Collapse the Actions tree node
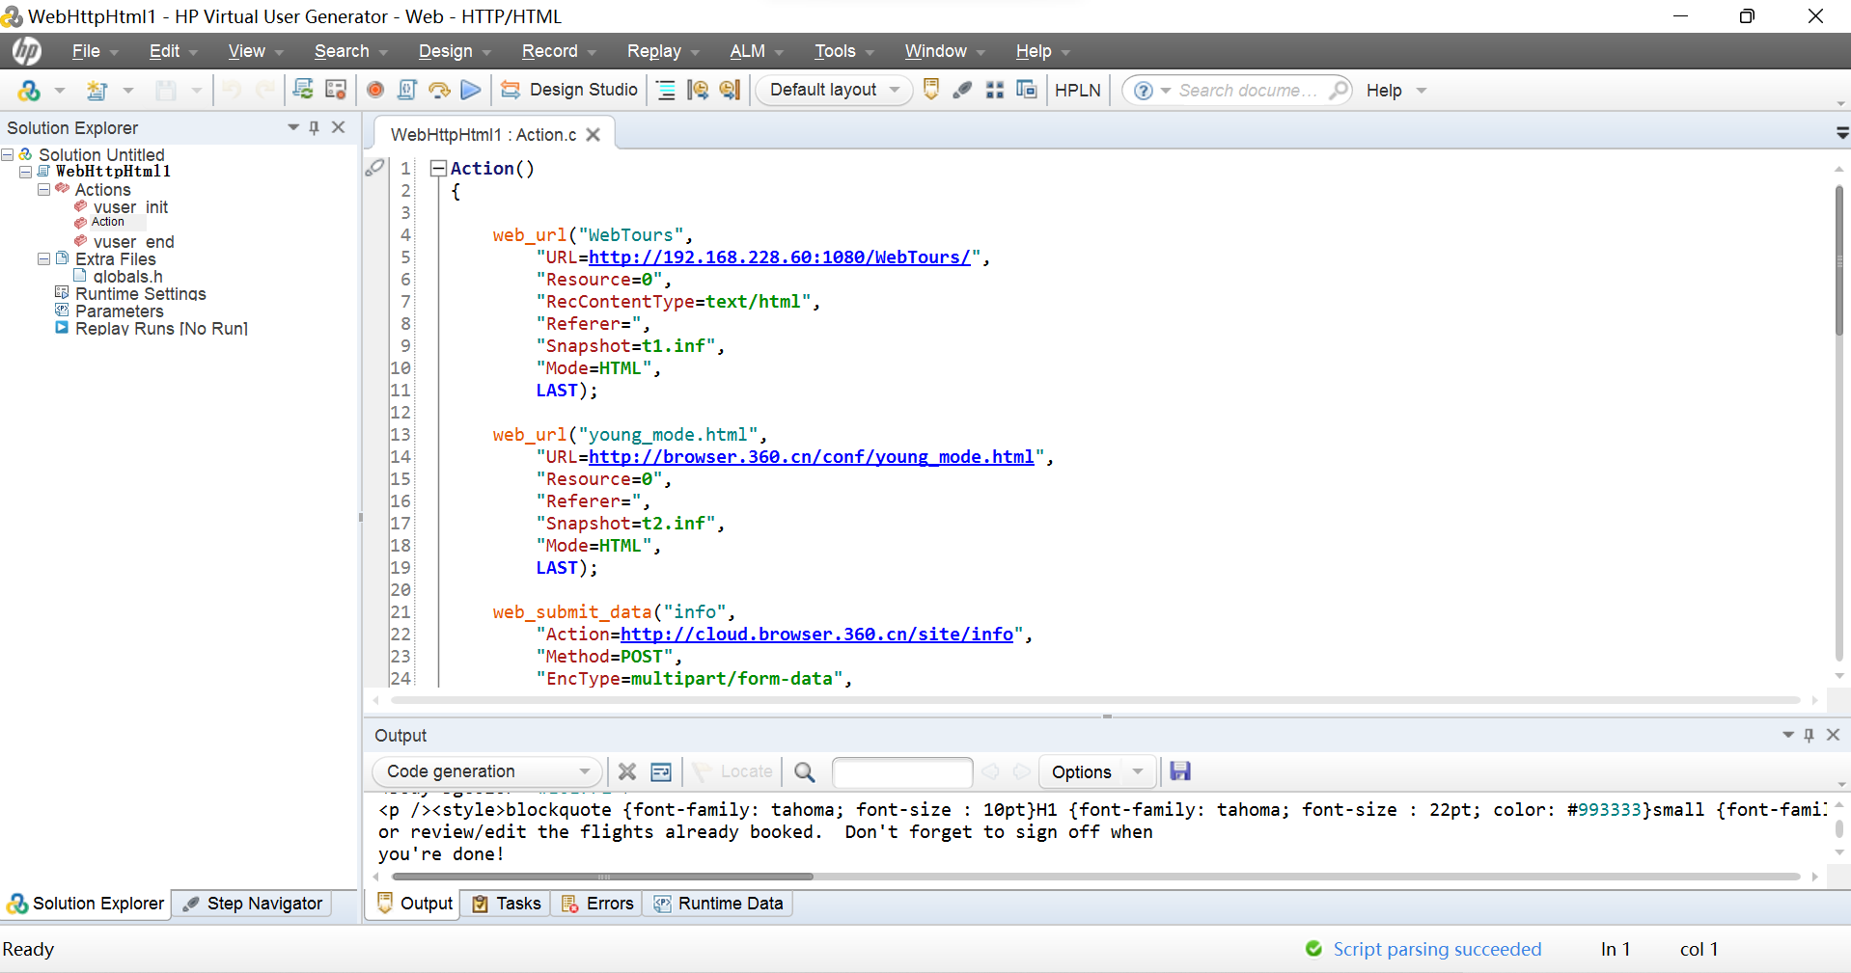Screen dimensions: 1851x973 tap(43, 190)
